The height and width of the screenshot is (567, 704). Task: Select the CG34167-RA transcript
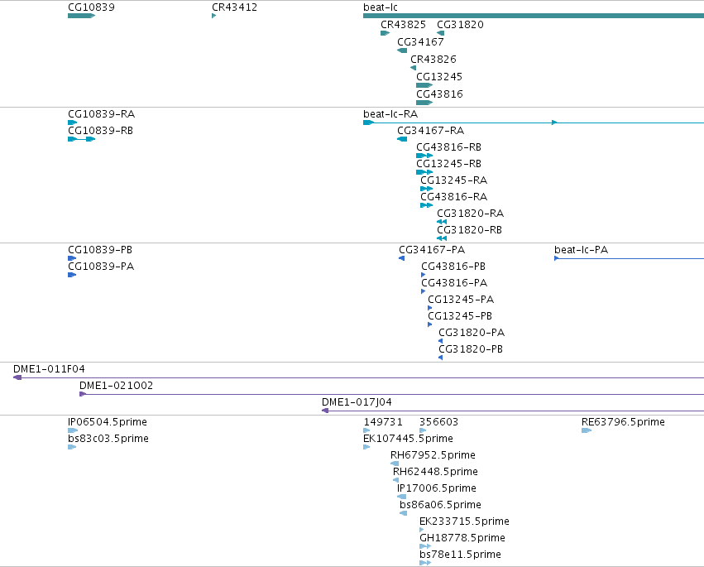click(x=402, y=139)
